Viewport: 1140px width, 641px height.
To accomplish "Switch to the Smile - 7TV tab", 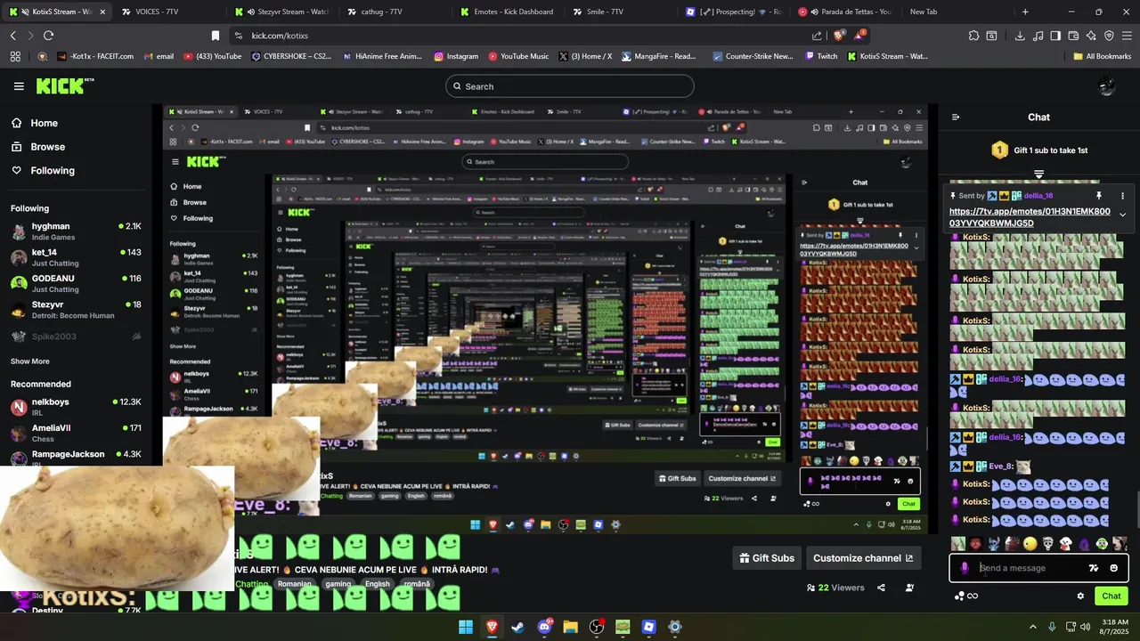I will point(623,12).
